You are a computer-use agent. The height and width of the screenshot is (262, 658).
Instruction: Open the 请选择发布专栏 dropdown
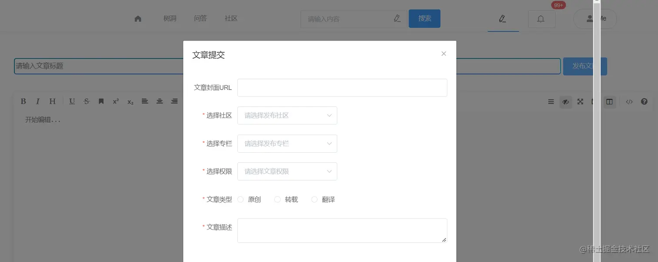(x=287, y=143)
